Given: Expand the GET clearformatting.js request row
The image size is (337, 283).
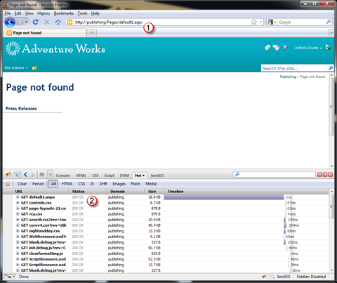Looking at the screenshot, I should 18,254.
